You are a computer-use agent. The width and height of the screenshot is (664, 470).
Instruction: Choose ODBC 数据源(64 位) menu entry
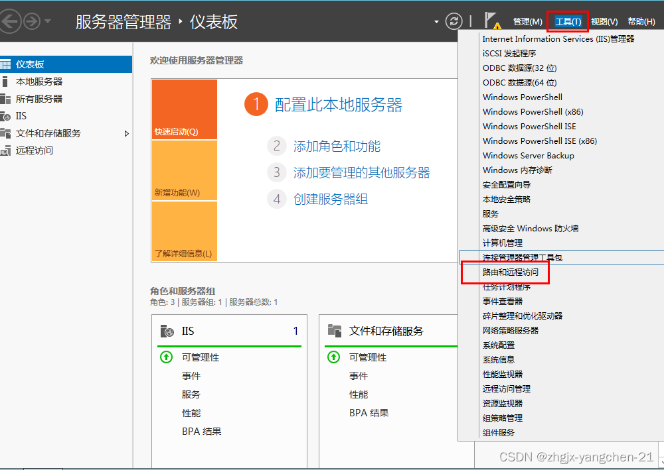click(x=520, y=82)
